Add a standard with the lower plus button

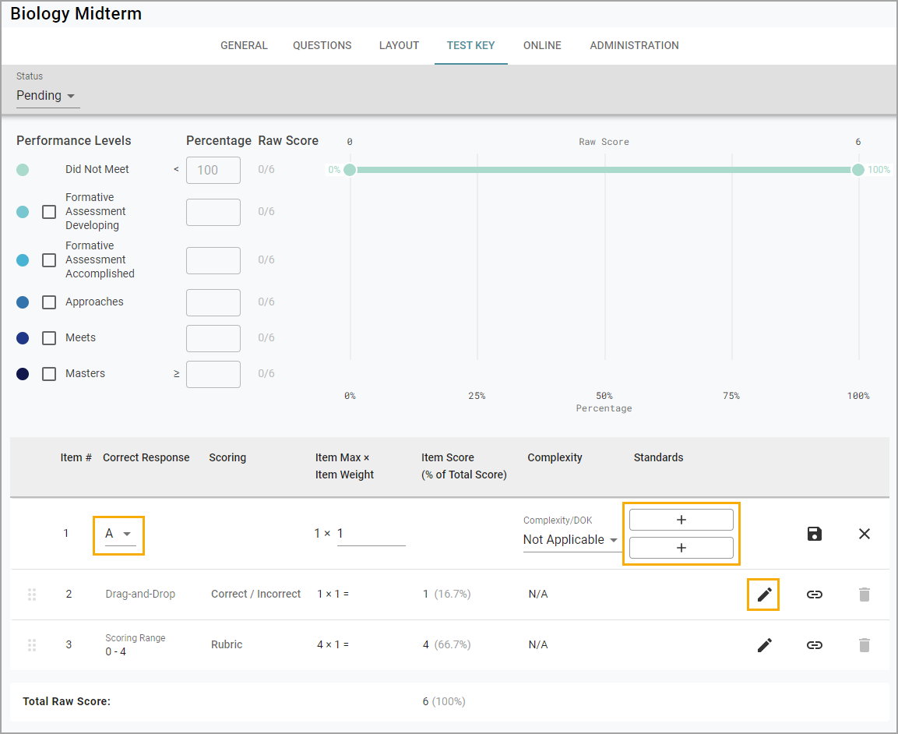click(681, 548)
